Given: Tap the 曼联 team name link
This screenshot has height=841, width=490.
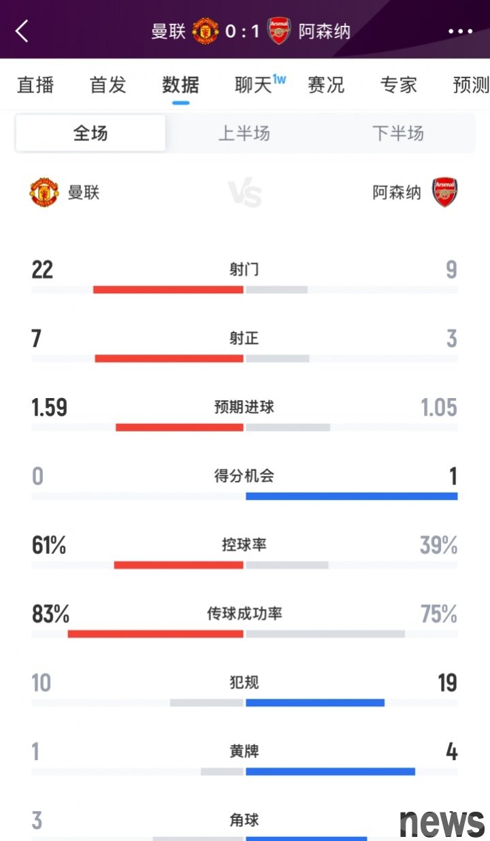Looking at the screenshot, I should tap(84, 193).
